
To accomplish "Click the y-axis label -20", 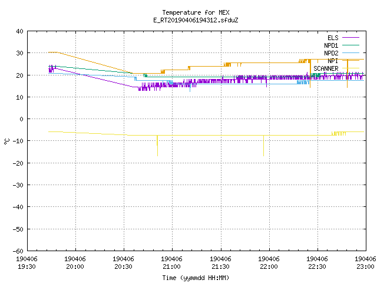I will click(x=18, y=163).
